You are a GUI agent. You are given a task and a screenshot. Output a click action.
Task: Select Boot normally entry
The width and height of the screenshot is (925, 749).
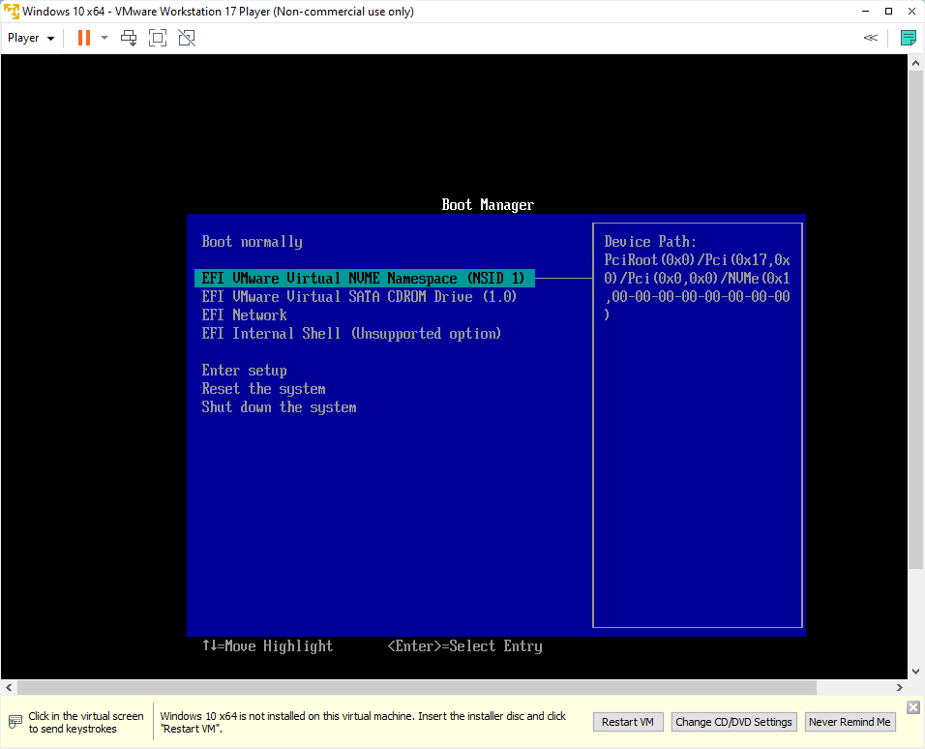(252, 241)
